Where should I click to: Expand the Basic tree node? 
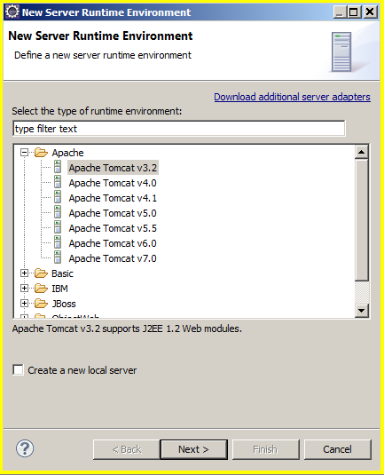(24, 273)
